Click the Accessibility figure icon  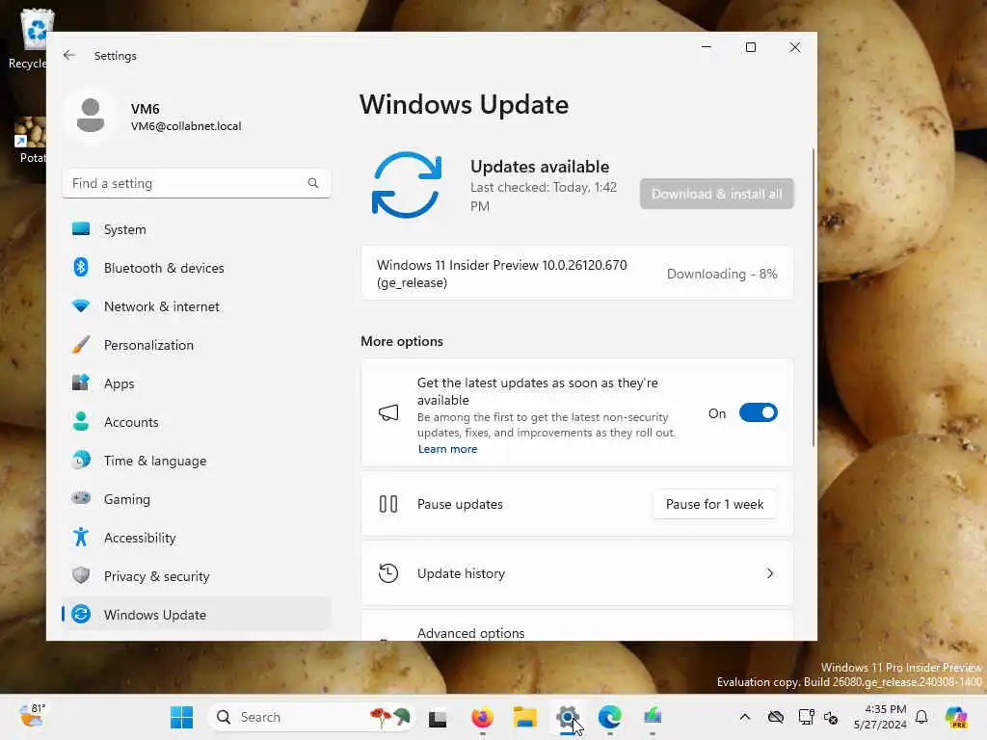(81, 537)
